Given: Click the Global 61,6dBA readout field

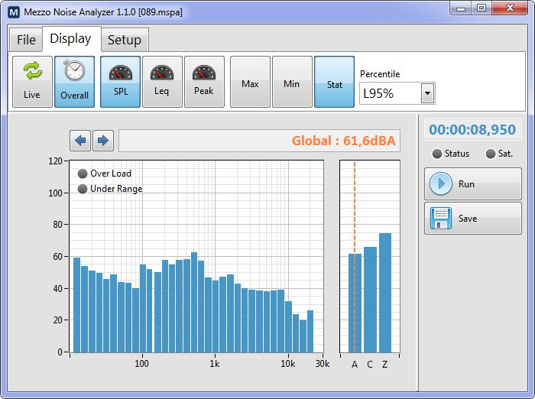Looking at the screenshot, I should (x=259, y=141).
